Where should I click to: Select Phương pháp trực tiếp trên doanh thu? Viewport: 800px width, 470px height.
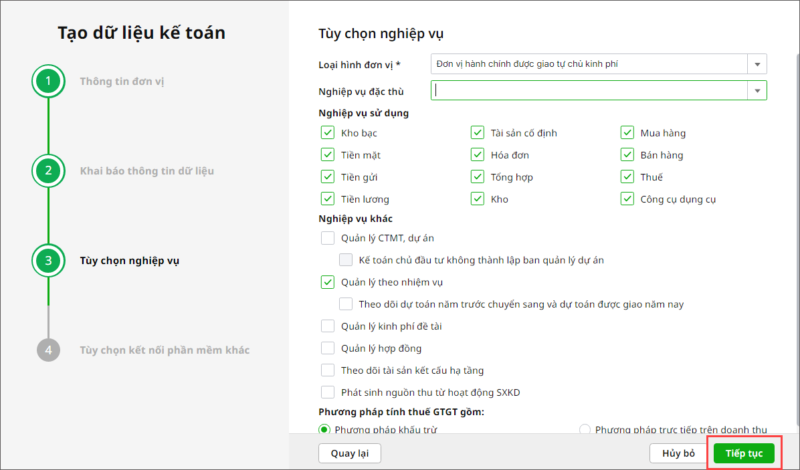(x=585, y=430)
